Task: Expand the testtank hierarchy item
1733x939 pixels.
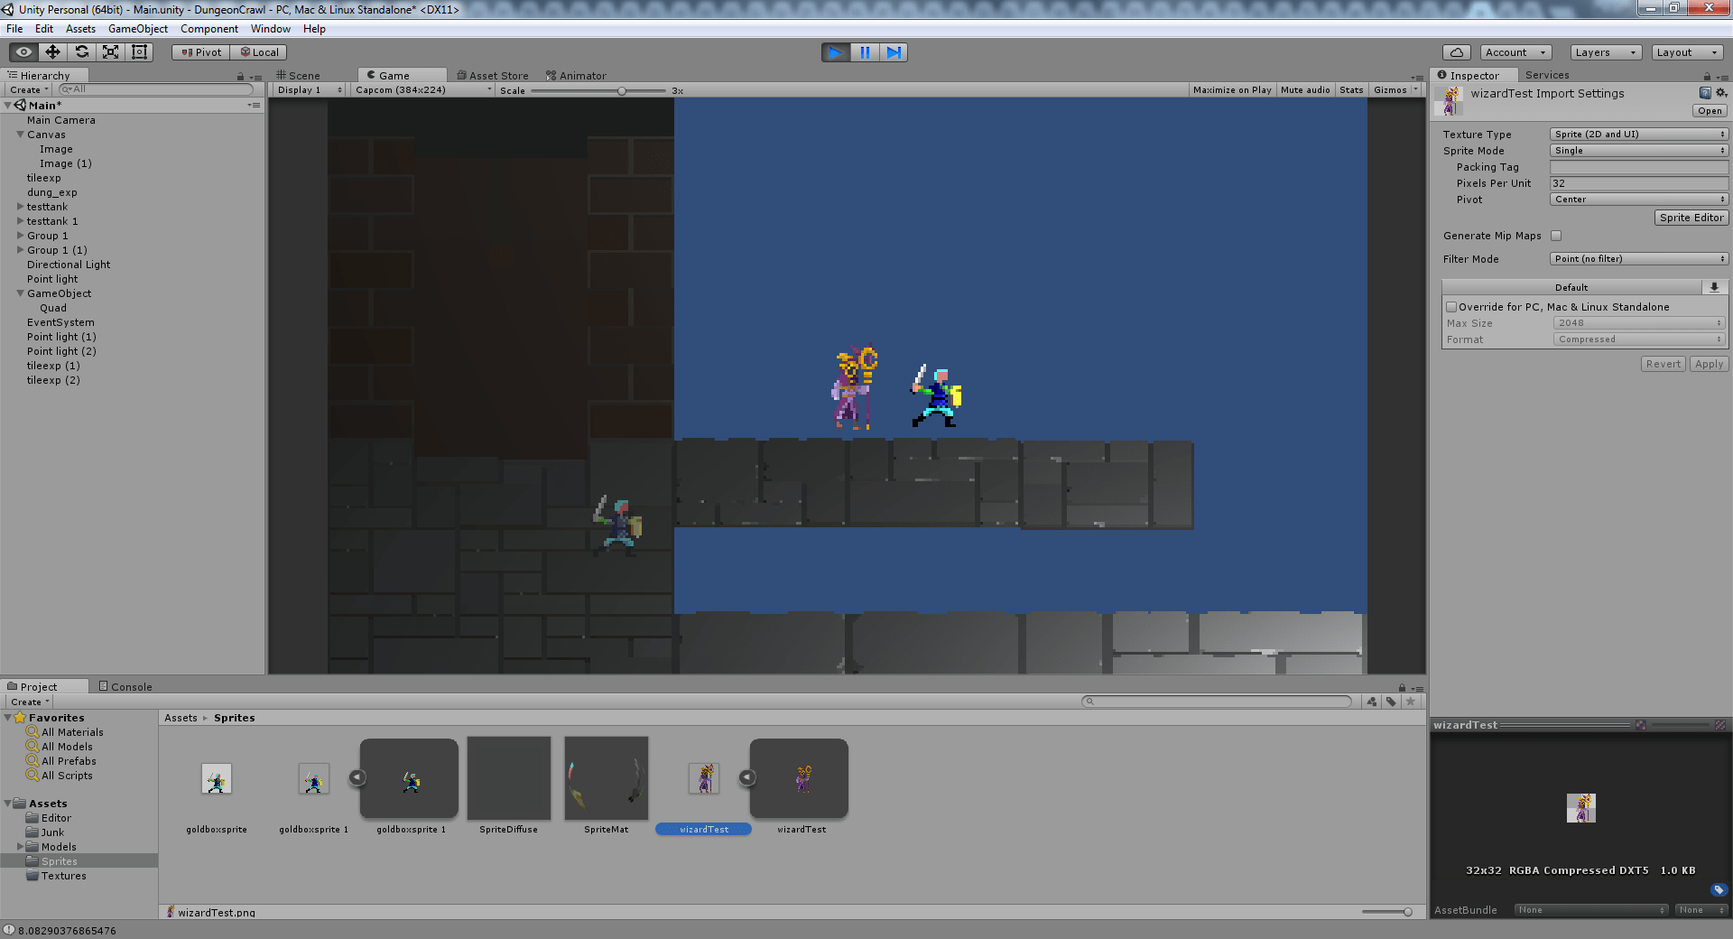Action: (20, 207)
